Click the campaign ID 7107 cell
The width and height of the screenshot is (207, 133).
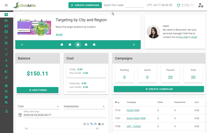[118, 118]
